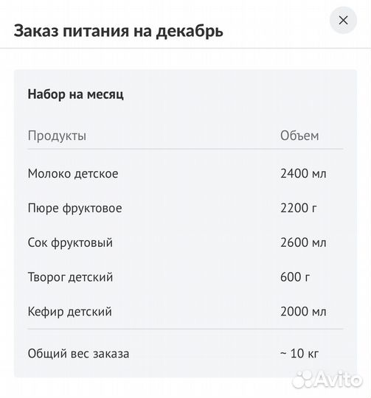This screenshot has height=398, width=371.
Task: Click the 2200 г amount value
Action: [299, 208]
